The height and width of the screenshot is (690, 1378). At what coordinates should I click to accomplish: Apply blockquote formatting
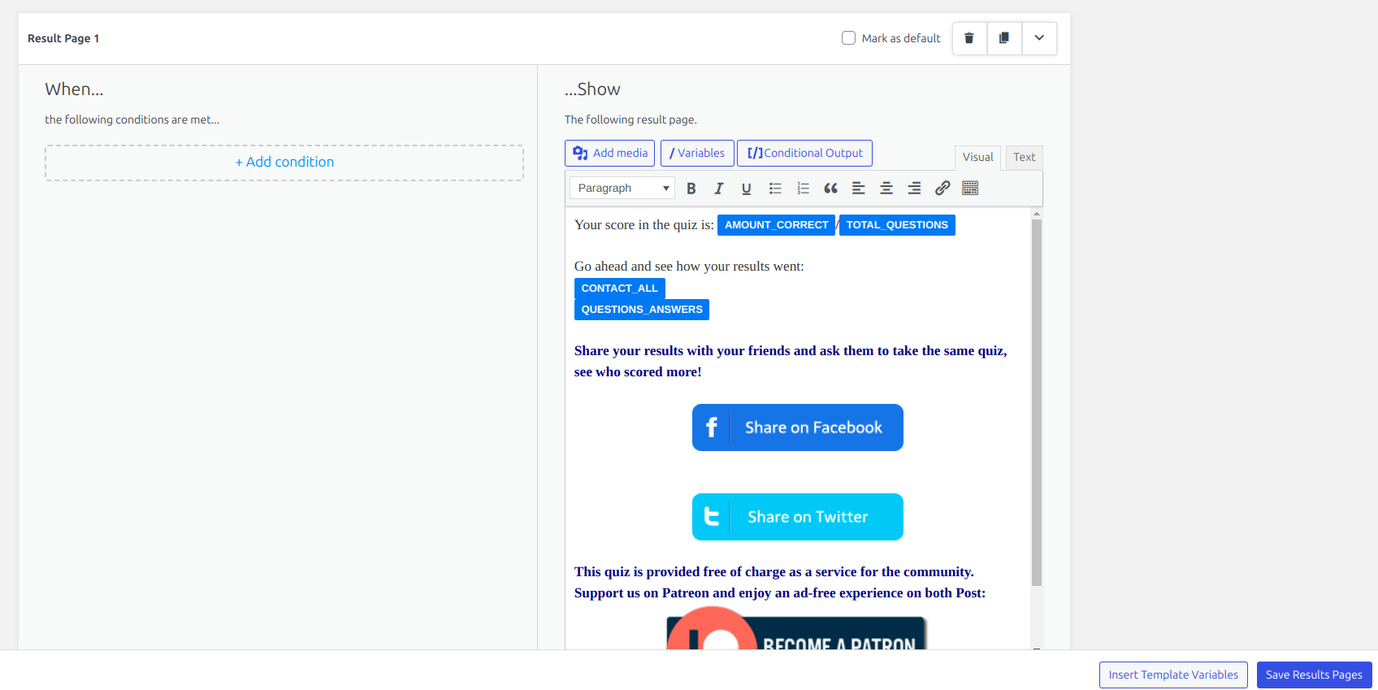pyautogui.click(x=830, y=189)
